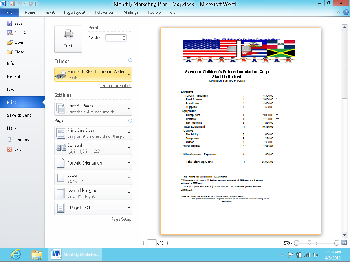Viewport: 350px width, 262px height.
Task: Open Internet Explorer from the taskbar
Action: [16, 255]
